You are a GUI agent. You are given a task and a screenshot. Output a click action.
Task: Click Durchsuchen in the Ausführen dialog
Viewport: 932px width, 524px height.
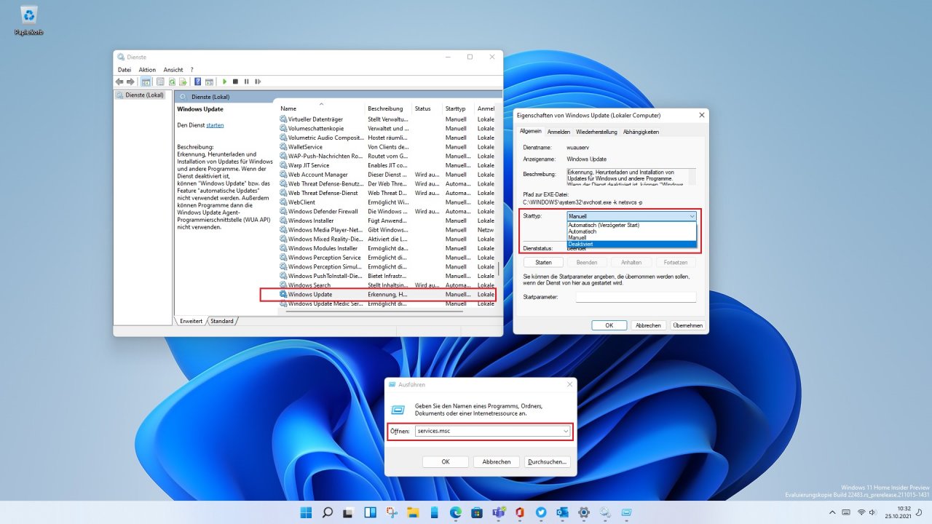[548, 461]
